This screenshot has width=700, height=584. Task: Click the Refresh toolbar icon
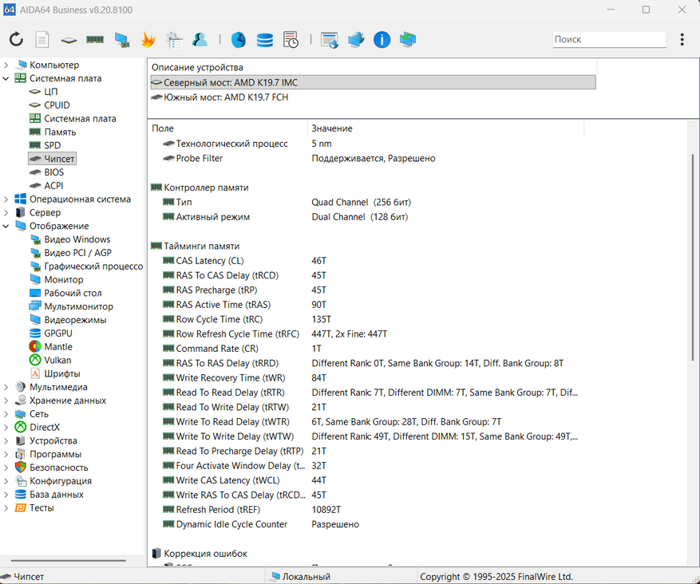click(x=16, y=39)
